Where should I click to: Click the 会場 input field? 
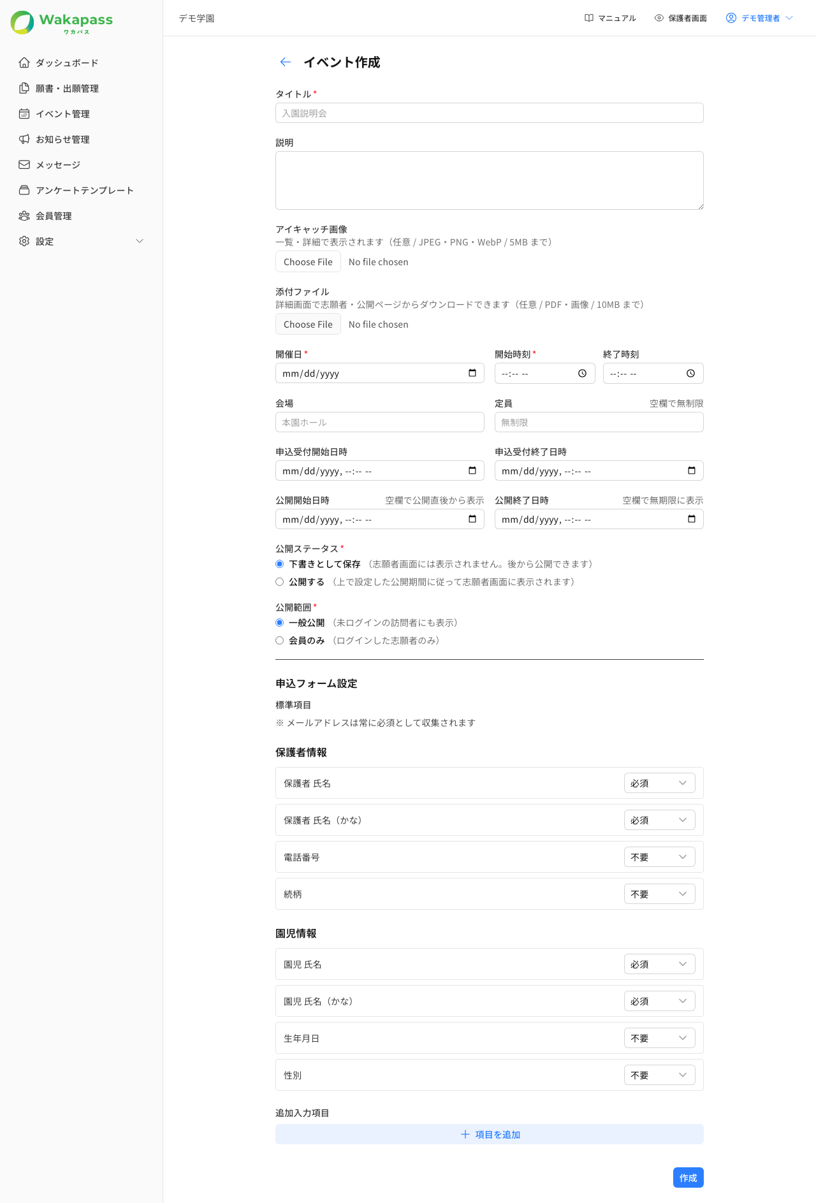click(x=380, y=422)
